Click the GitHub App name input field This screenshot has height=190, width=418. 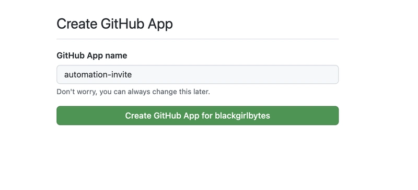(198, 74)
